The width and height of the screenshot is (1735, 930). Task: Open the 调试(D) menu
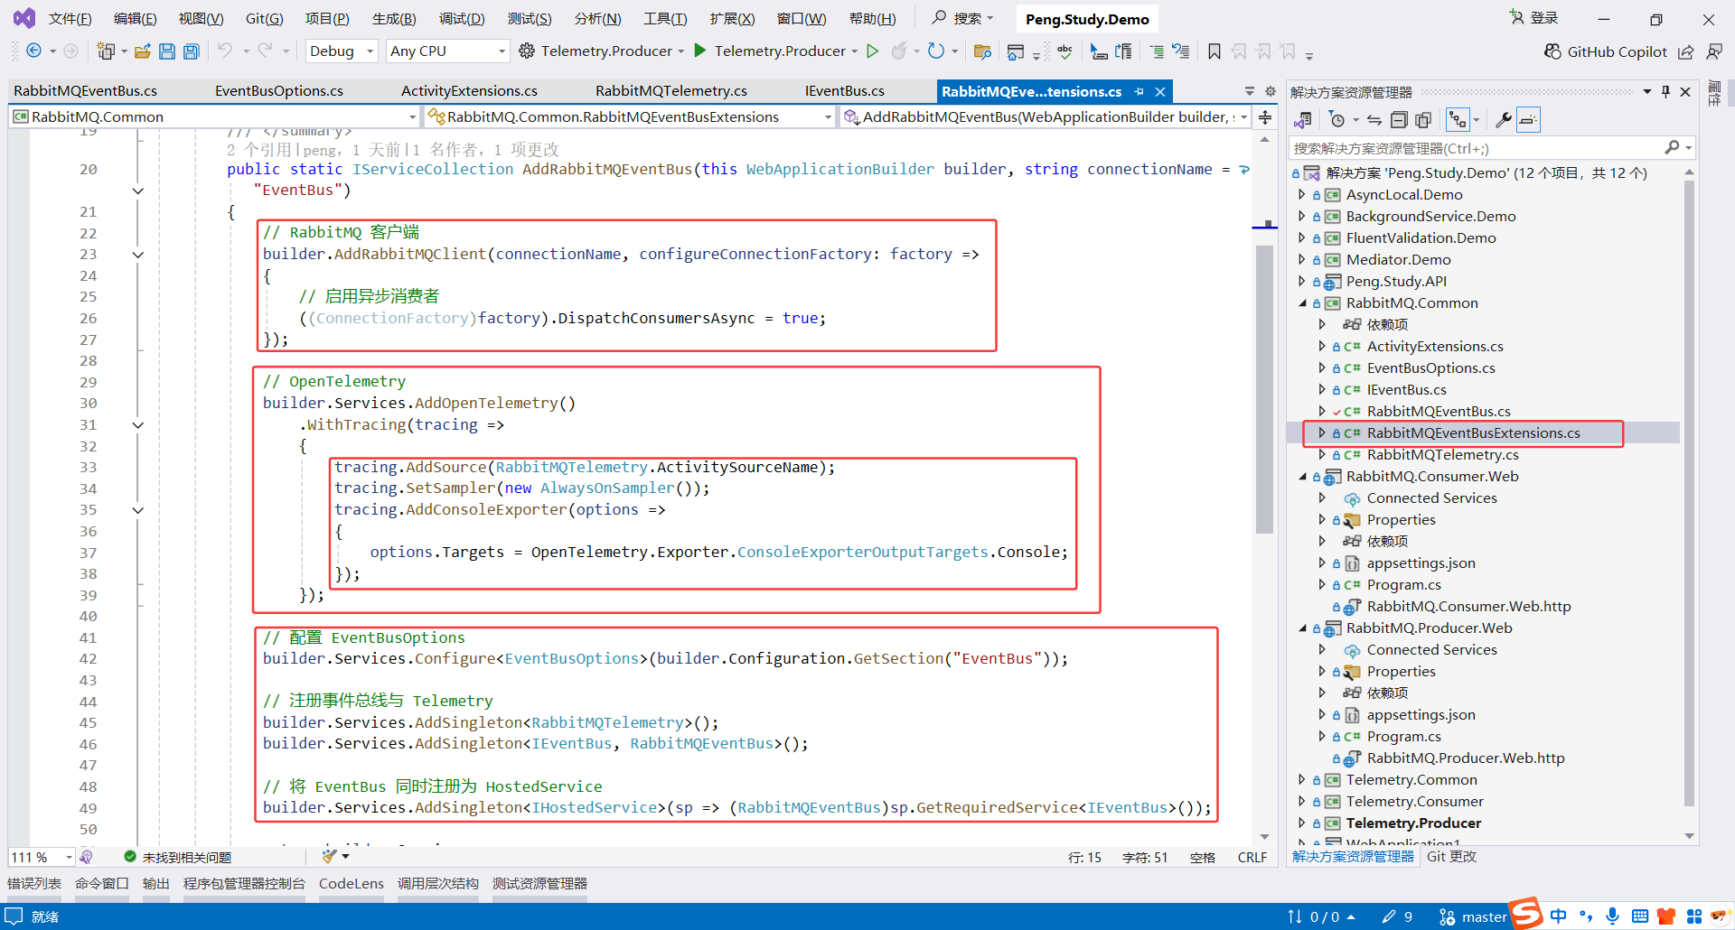(462, 18)
